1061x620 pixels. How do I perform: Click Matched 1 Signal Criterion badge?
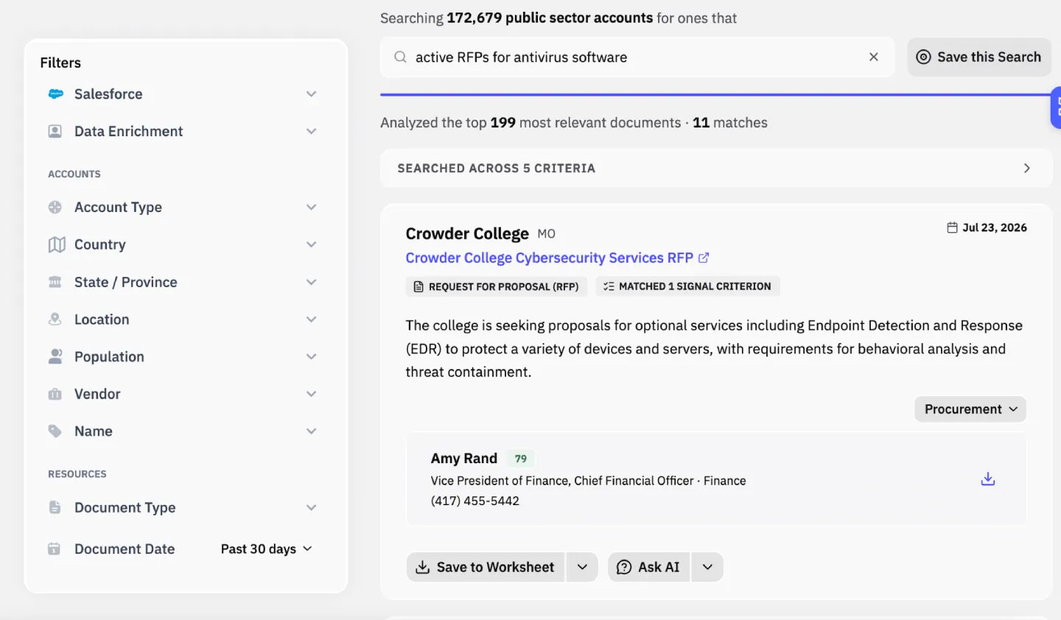pyautogui.click(x=687, y=286)
